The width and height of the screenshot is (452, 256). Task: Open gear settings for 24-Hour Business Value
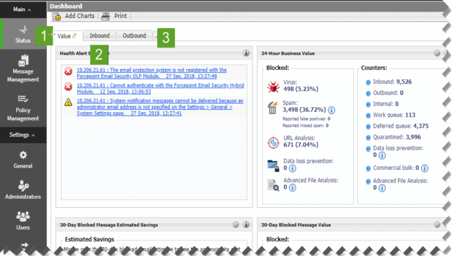point(437,53)
